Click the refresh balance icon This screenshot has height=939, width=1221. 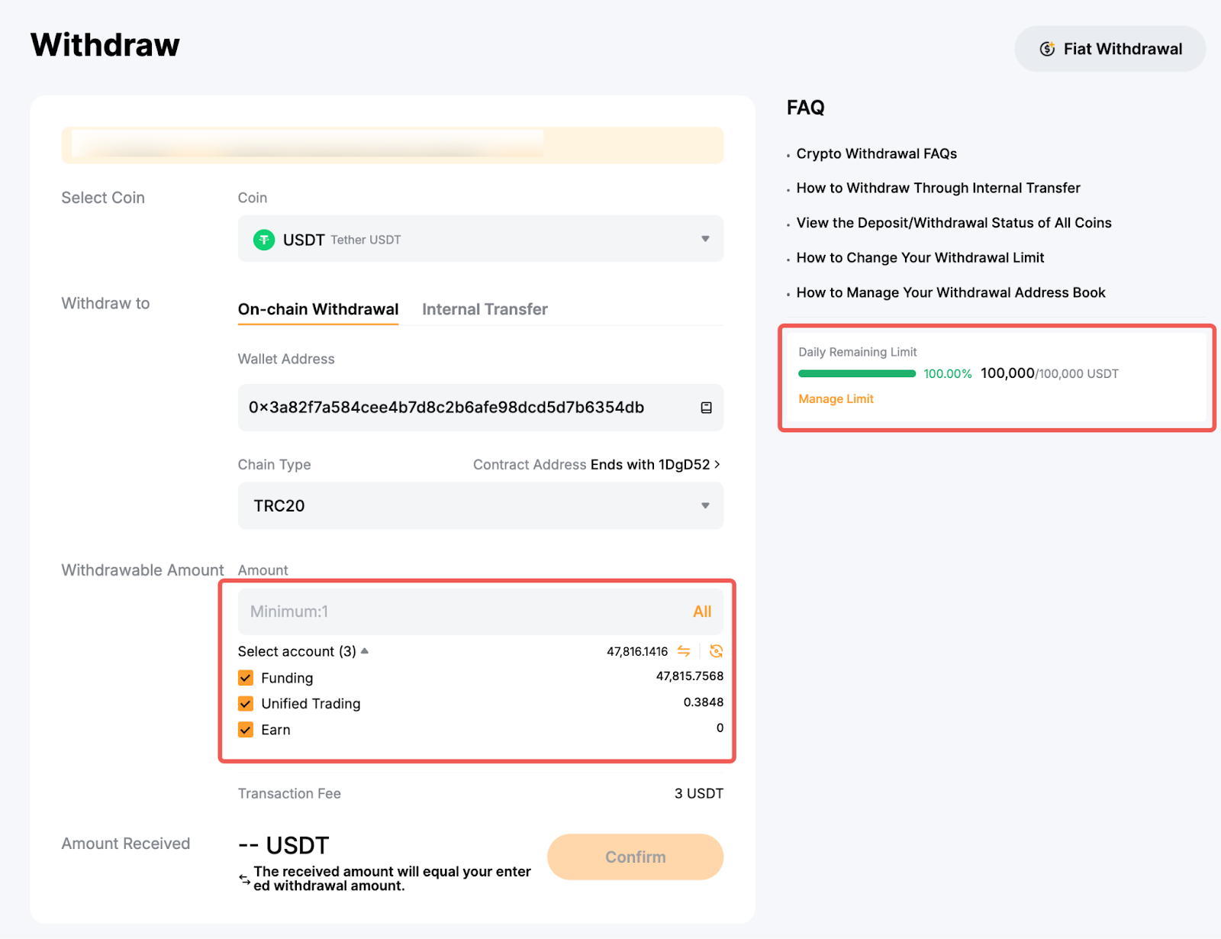click(716, 651)
